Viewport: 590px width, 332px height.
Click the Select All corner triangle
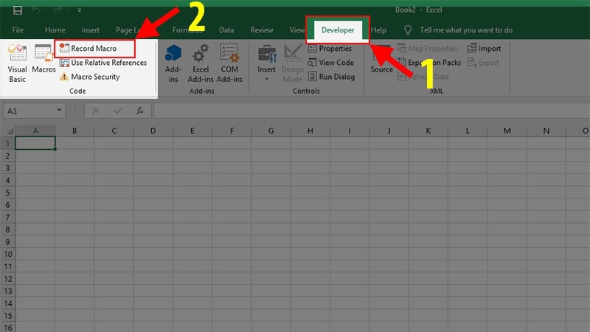pyautogui.click(x=8, y=131)
